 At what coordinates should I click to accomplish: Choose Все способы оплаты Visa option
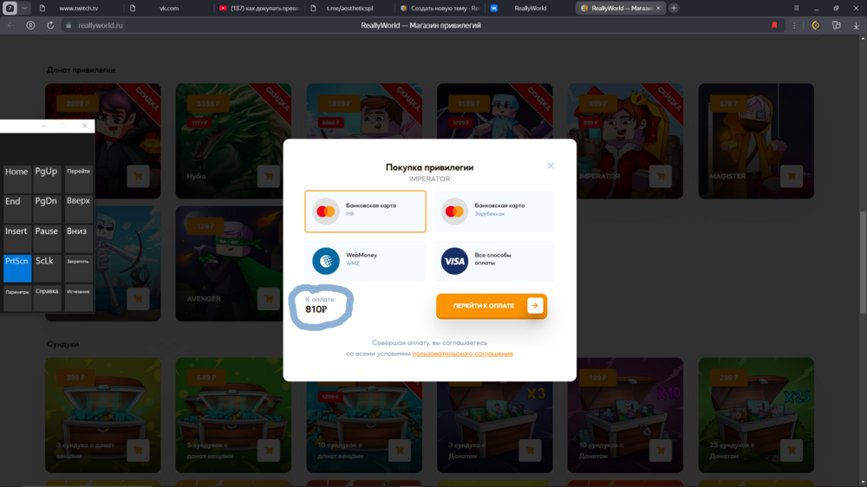click(494, 261)
